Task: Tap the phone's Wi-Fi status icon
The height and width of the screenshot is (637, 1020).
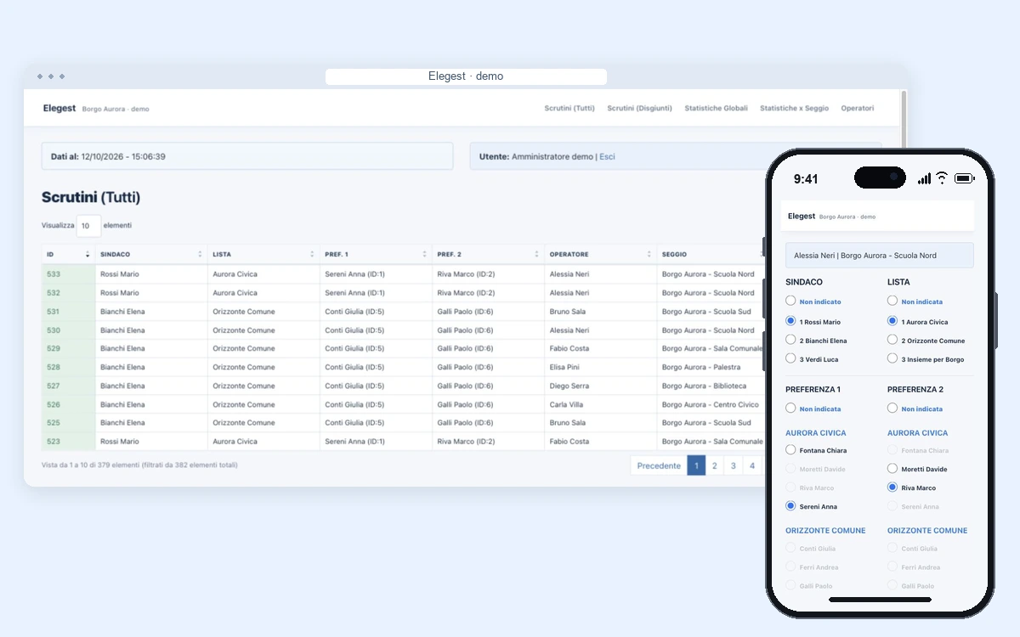Action: tap(942, 178)
